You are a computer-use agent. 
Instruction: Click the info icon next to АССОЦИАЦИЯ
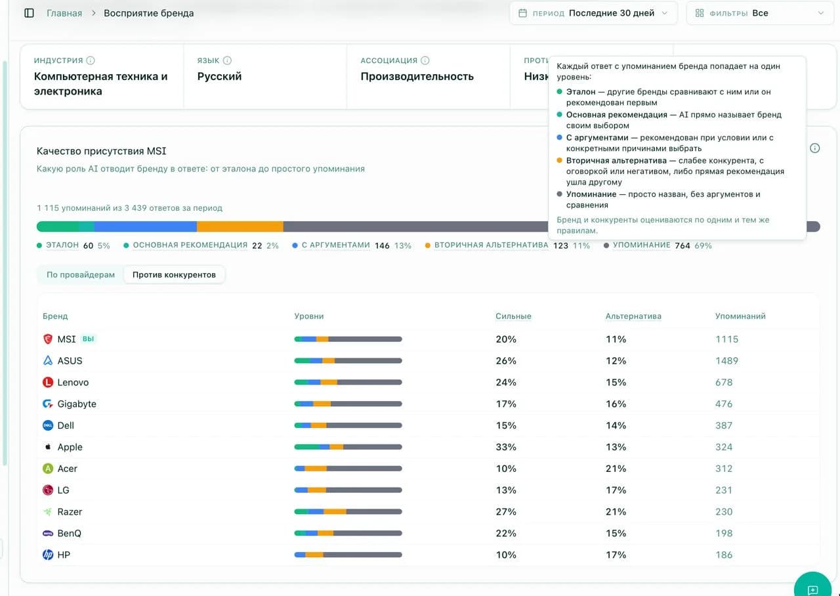(x=425, y=60)
